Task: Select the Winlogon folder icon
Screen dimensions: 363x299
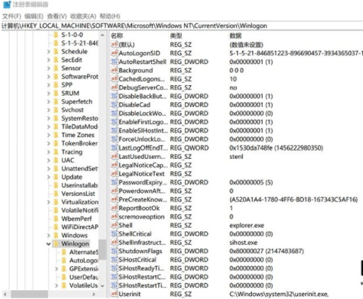Action: [x=57, y=243]
